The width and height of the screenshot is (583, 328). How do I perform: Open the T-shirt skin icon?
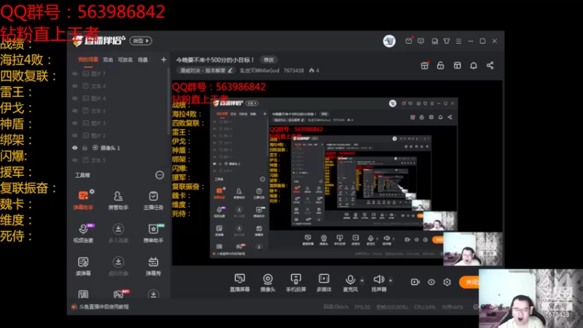point(447,41)
